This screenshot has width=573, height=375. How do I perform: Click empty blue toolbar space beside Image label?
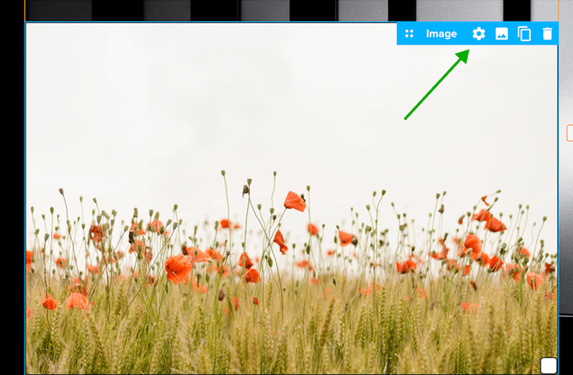point(463,34)
